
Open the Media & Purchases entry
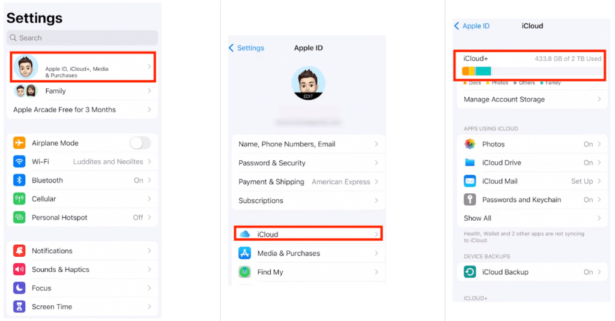[308, 253]
